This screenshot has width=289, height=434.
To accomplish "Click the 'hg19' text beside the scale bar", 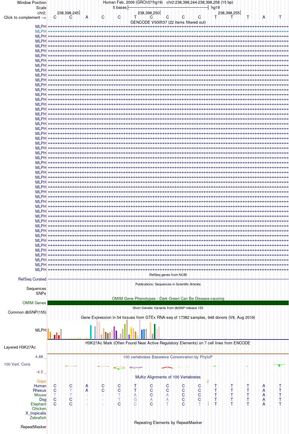I will pyautogui.click(x=215, y=8).
